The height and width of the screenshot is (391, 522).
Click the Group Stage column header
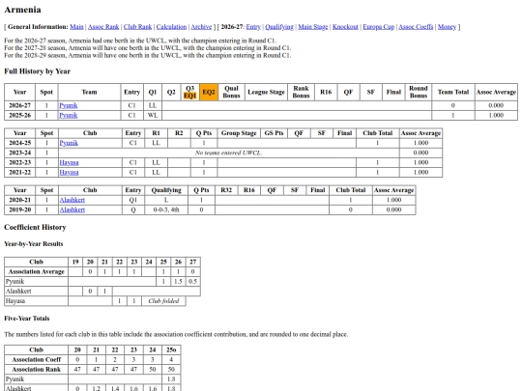point(239,133)
